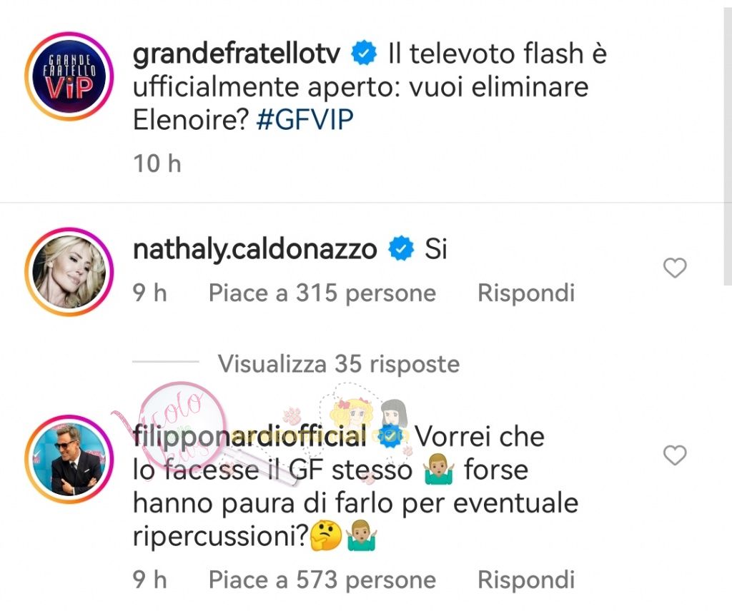
Task: Open the Grande Fratello VIP profile picture
Action: (69, 76)
